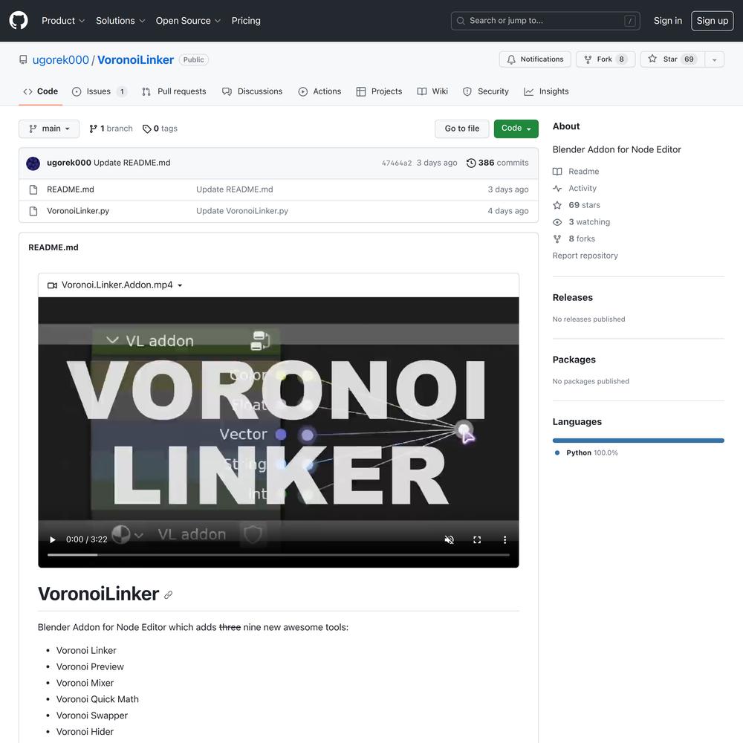Open commit hash 47464a2
This screenshot has width=743, height=743.
pos(397,163)
